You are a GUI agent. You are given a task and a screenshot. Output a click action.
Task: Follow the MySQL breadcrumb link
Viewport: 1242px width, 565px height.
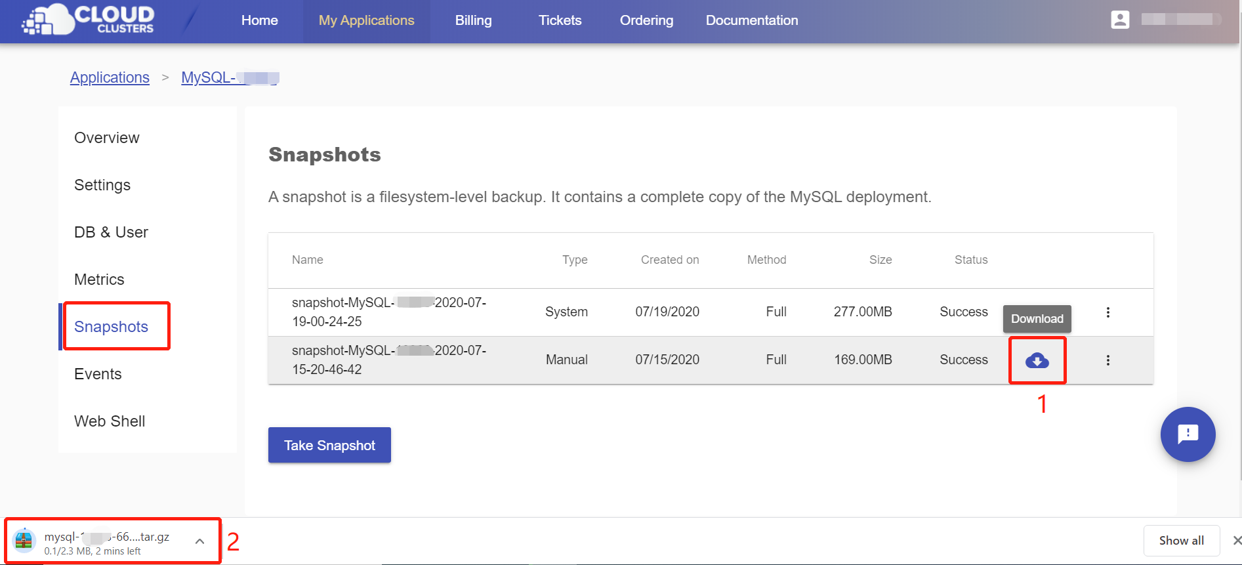pyautogui.click(x=230, y=77)
